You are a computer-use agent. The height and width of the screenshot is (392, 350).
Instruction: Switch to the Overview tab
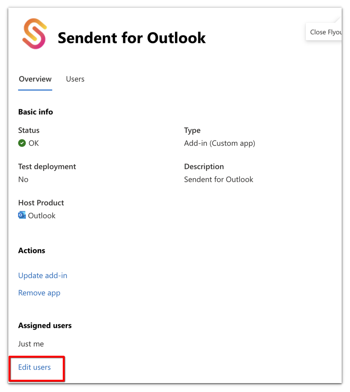35,79
